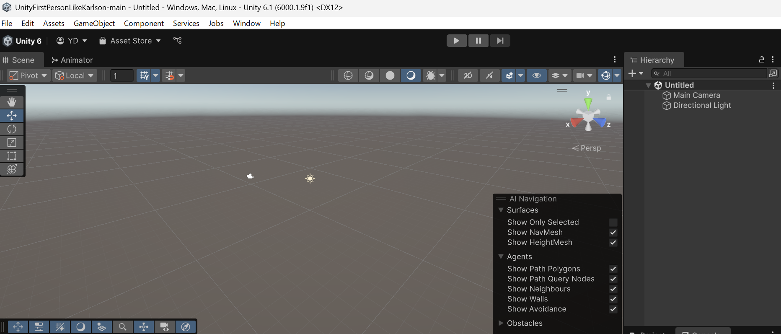781x334 pixels.
Task: Expand the Obstacles section
Action: [501, 323]
